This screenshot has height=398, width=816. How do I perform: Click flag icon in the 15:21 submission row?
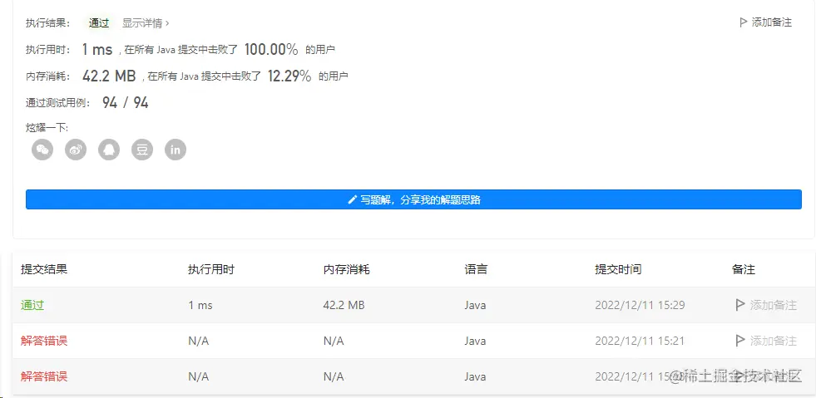click(x=739, y=341)
